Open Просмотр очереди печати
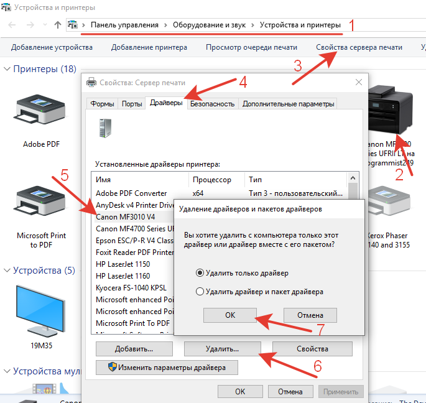426x403 pixels. [x=251, y=47]
